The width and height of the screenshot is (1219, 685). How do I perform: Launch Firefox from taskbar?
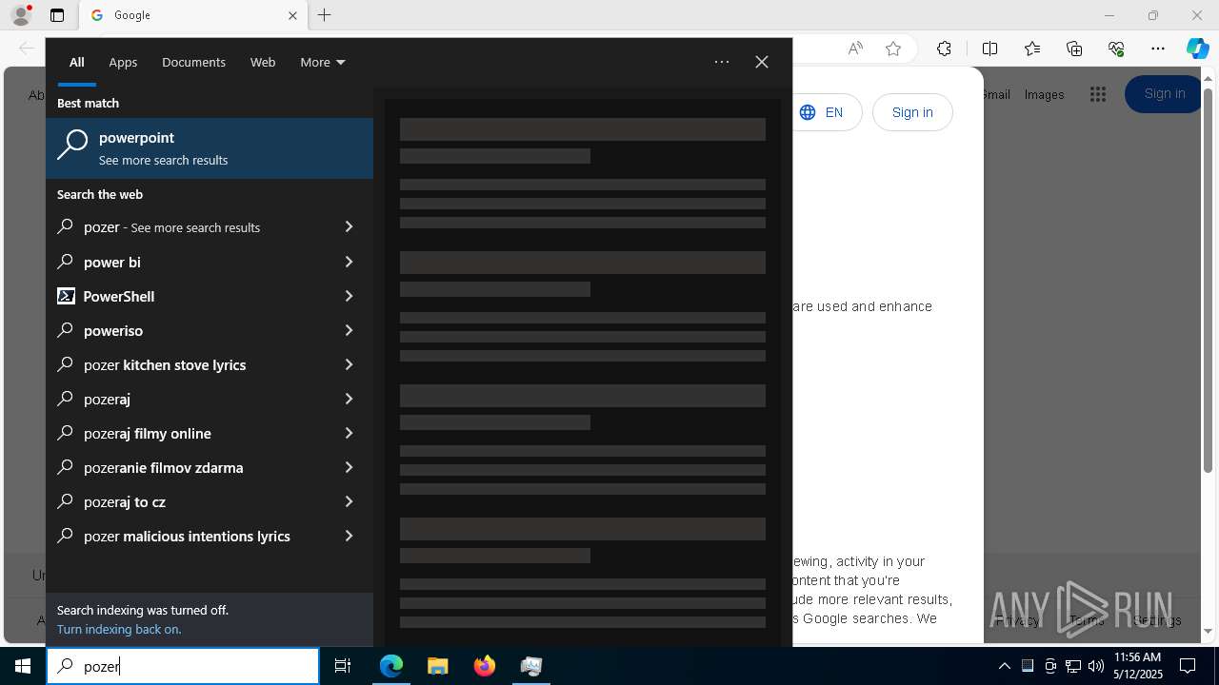[485, 666]
